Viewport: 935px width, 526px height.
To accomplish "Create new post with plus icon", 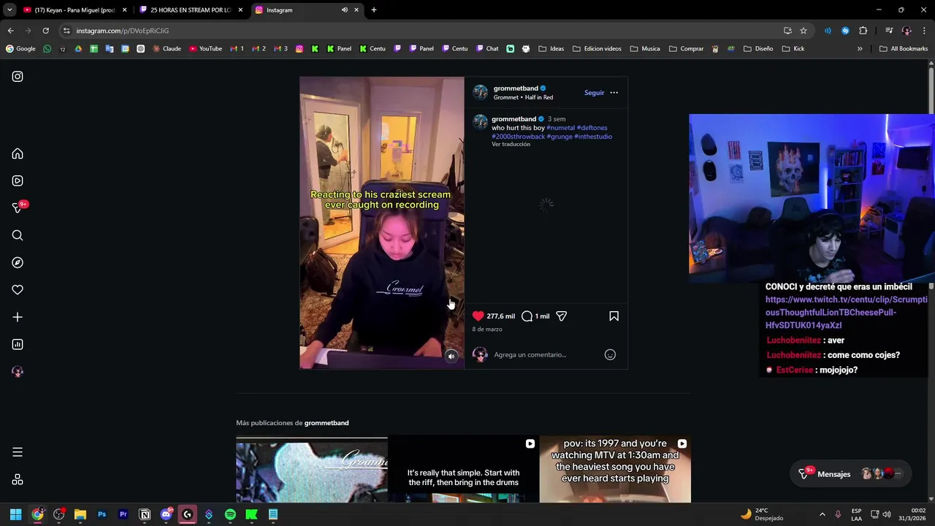I will [x=18, y=317].
